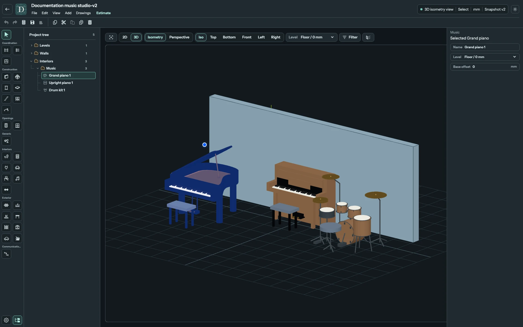Click the calculator icon in toolbar
The height and width of the screenshot is (327, 523).
tap(24, 22)
